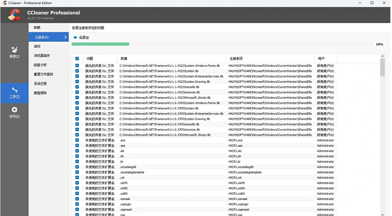The height and width of the screenshot is (216, 392).
Task: Uncheck the .col45 row checkbox
Action: (x=77, y=183)
